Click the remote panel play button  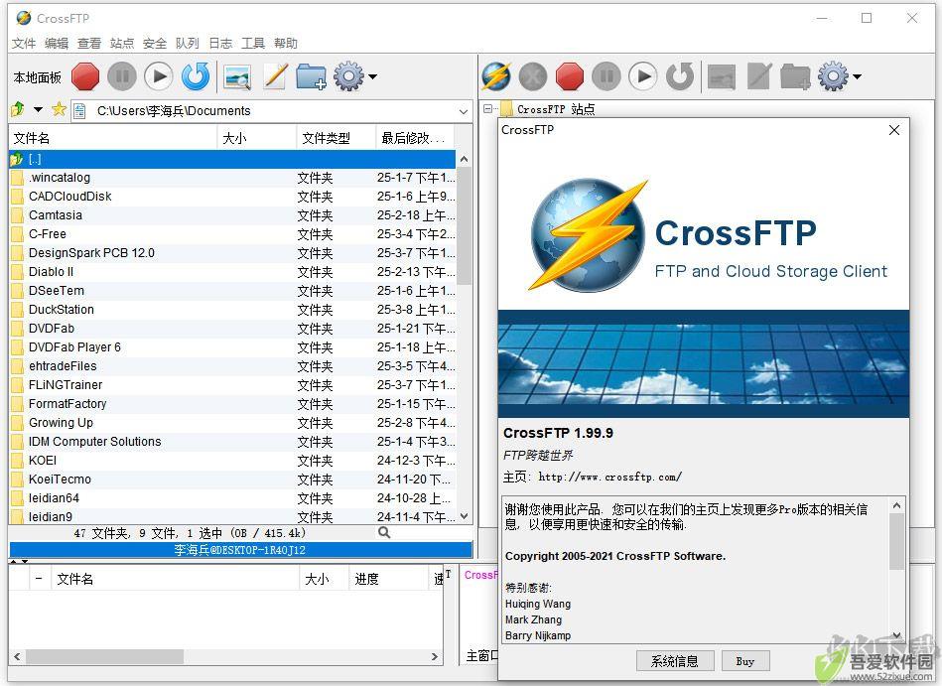[643, 76]
